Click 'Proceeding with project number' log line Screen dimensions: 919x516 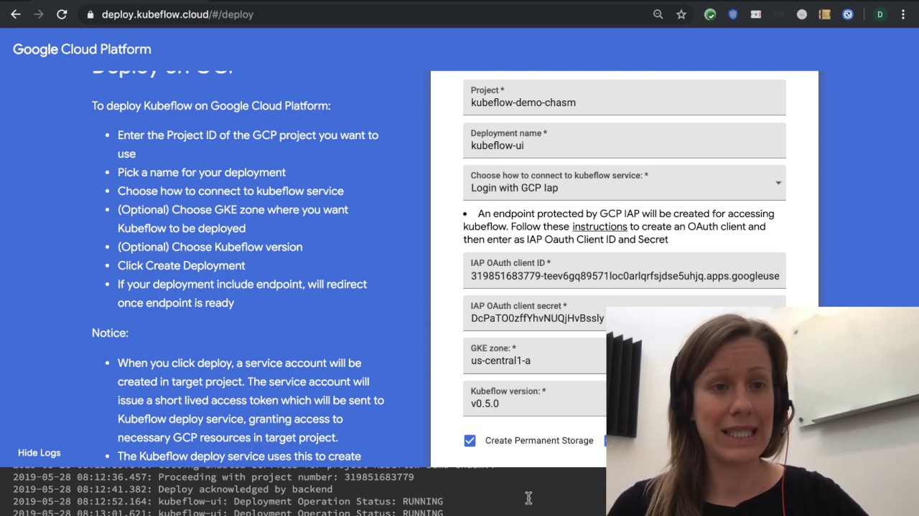coord(213,477)
